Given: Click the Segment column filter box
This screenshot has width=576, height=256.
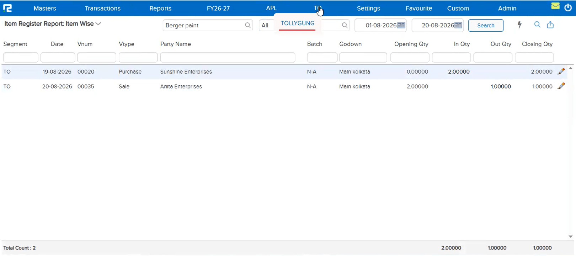Looking at the screenshot, I should (21, 57).
